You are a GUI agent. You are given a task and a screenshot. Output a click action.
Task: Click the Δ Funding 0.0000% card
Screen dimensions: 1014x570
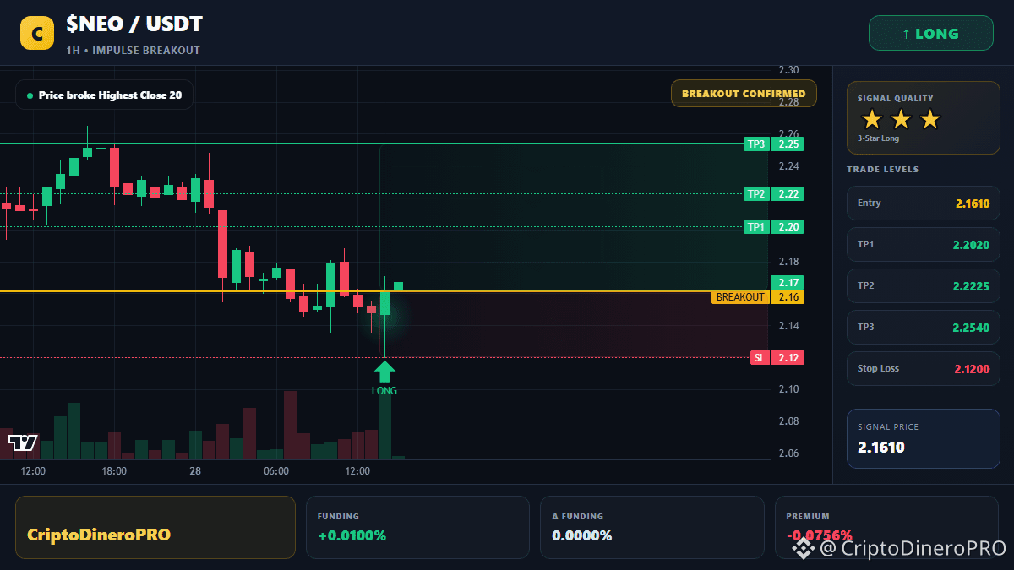click(652, 527)
